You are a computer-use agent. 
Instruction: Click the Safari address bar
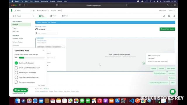[93, 5]
